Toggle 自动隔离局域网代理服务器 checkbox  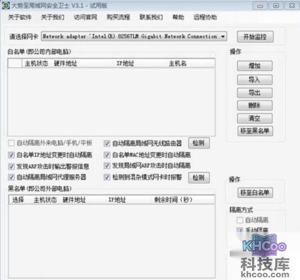11,177
